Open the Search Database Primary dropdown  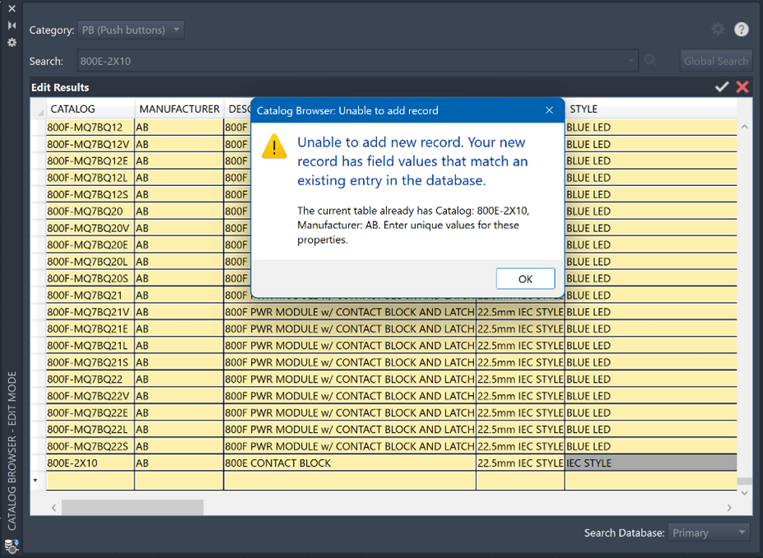[x=709, y=532]
